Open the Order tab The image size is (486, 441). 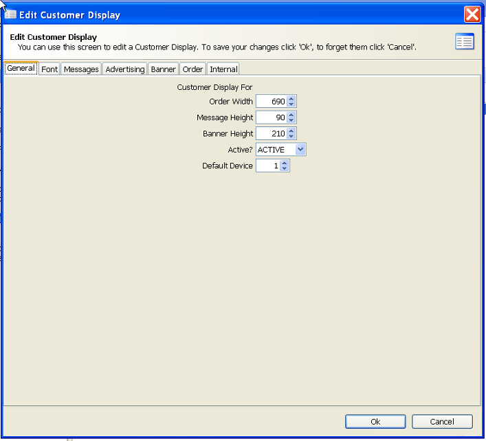point(192,69)
